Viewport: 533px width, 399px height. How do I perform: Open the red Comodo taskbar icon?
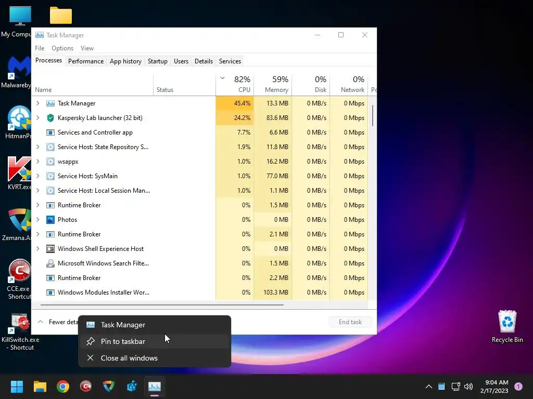click(86, 387)
